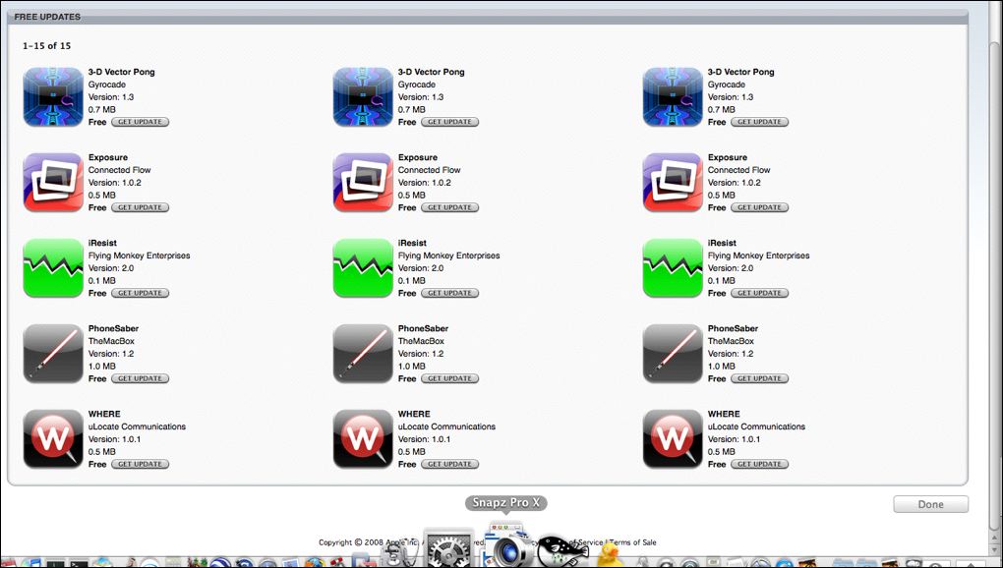This screenshot has height=568, width=1003.
Task: Launch Snapz Pro X camera icon in Dock
Action: [x=508, y=544]
